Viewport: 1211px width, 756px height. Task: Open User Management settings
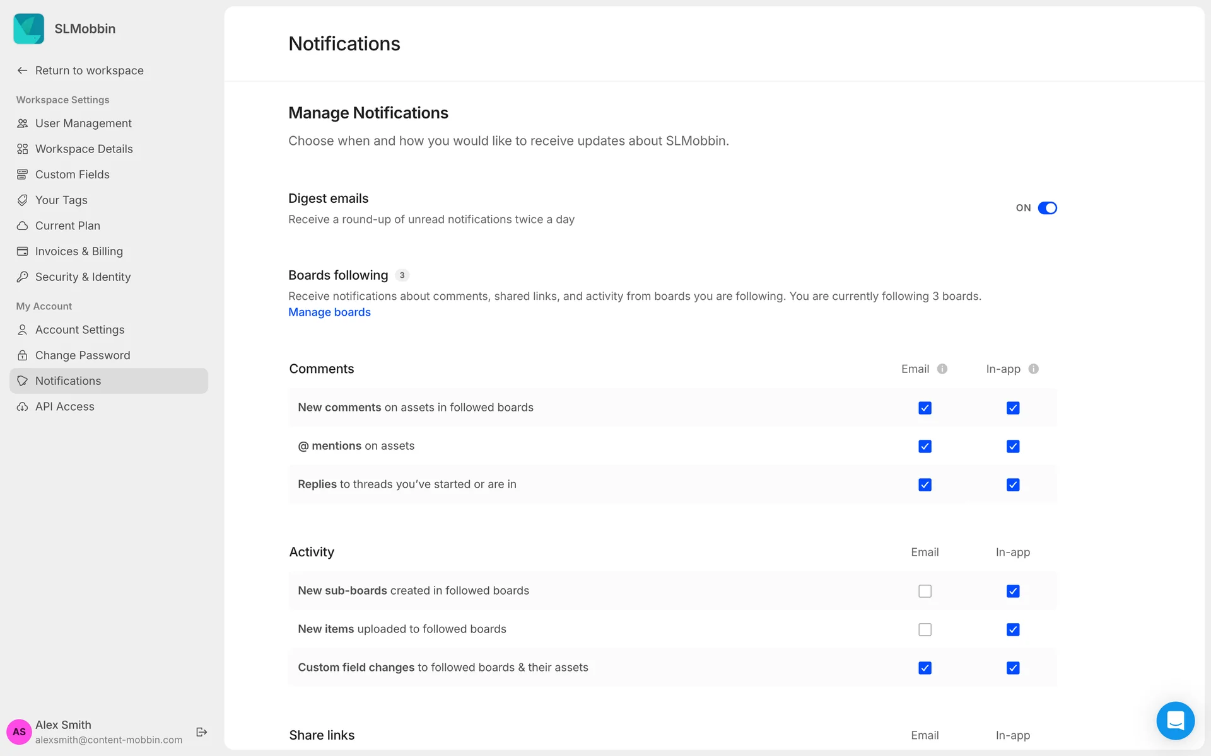tap(83, 123)
